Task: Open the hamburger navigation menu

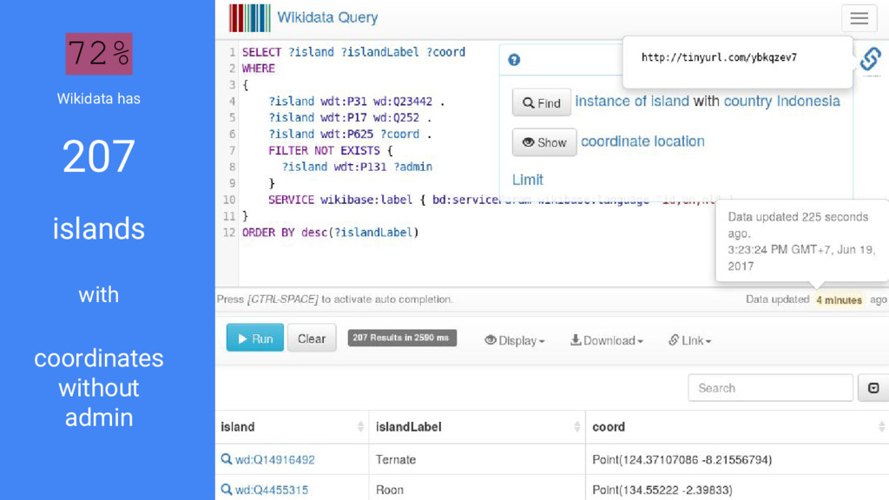Action: tap(859, 18)
